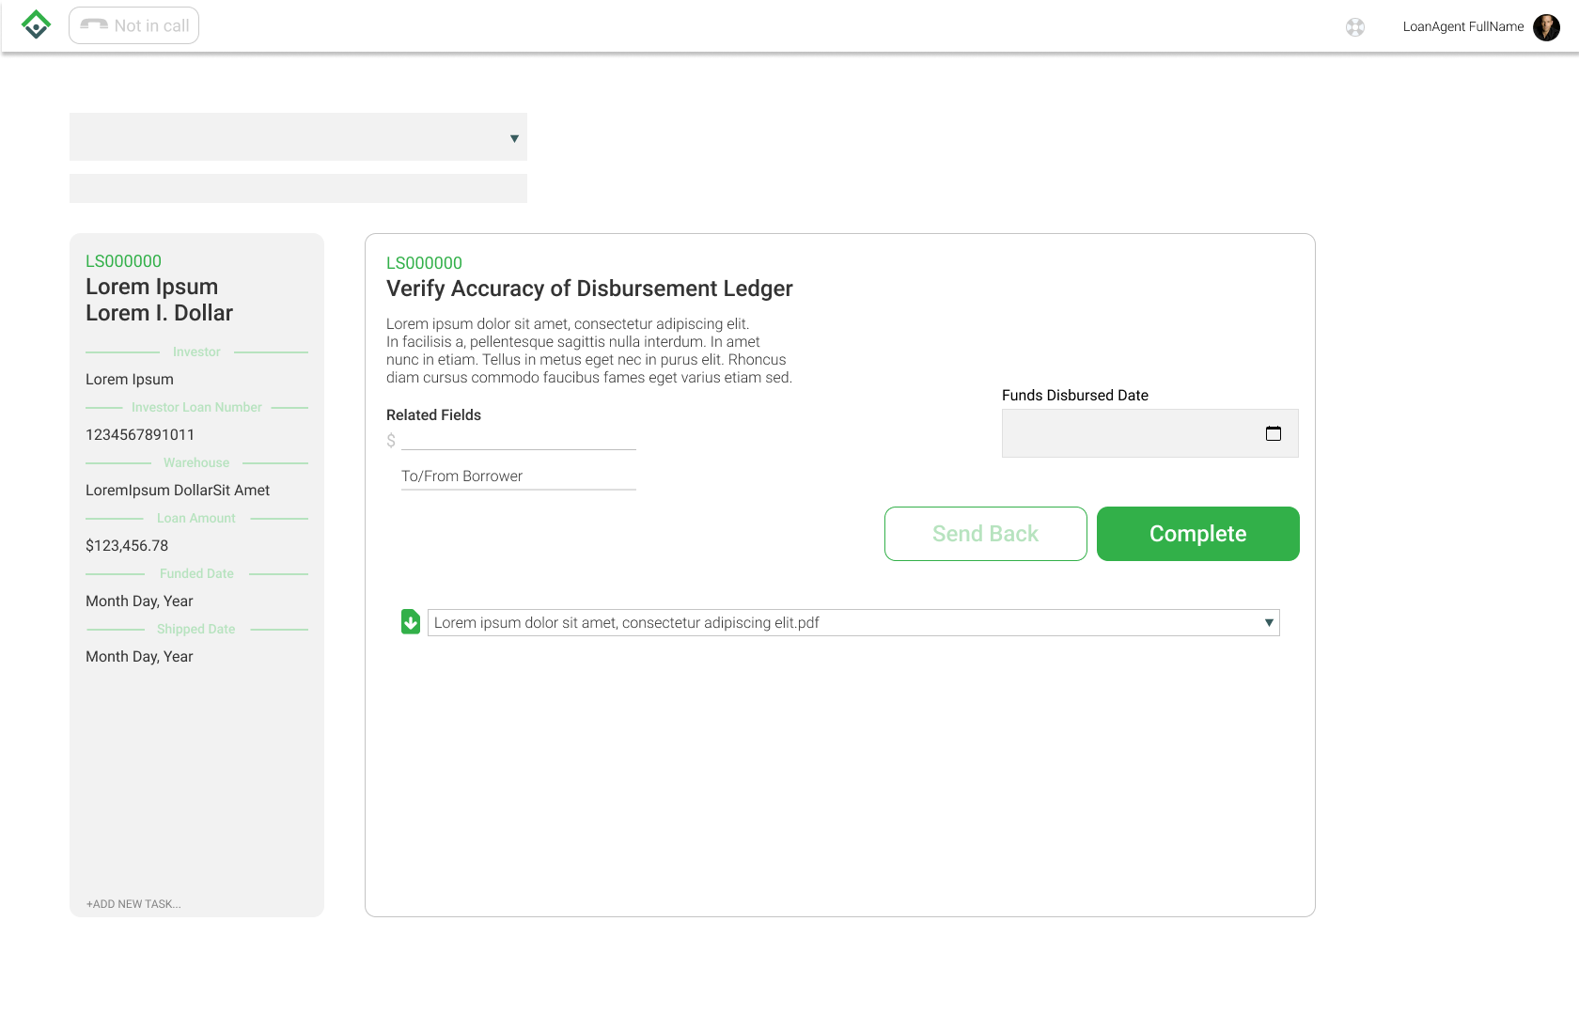Click the LS000000 loan ID in sidebar
Screen dimensions: 1579x1015
point(123,261)
